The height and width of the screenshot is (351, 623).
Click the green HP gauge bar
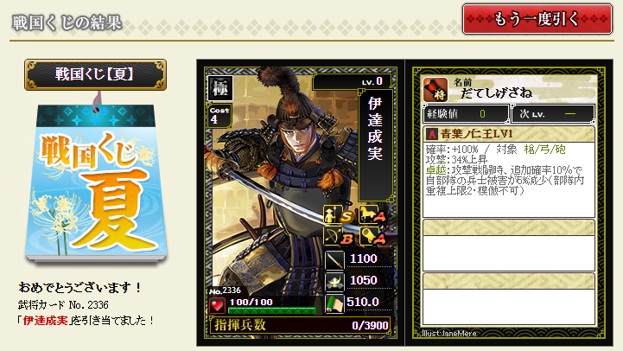pos(272,310)
